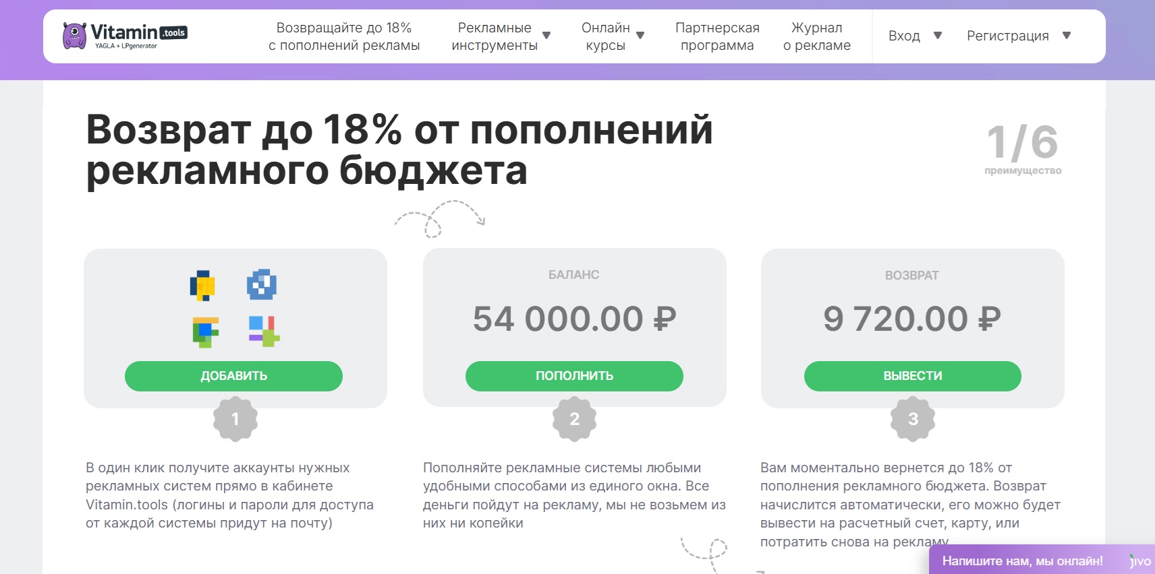Open the Вход dropdown arrow
Screen dimensions: 1155x574
937,36
